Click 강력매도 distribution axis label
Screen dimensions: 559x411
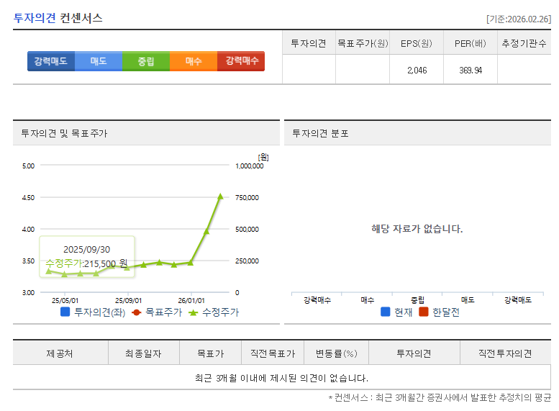point(518,300)
